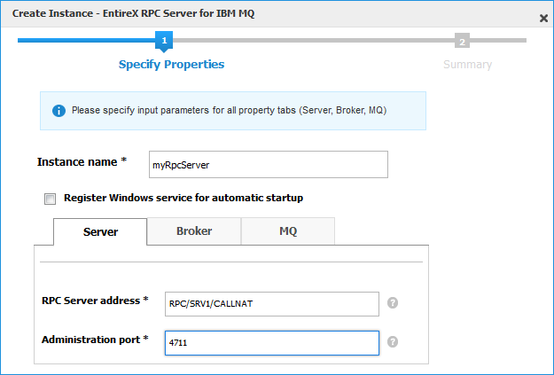Enable Register Windows service checkbox
The image size is (554, 375).
[x=51, y=199]
